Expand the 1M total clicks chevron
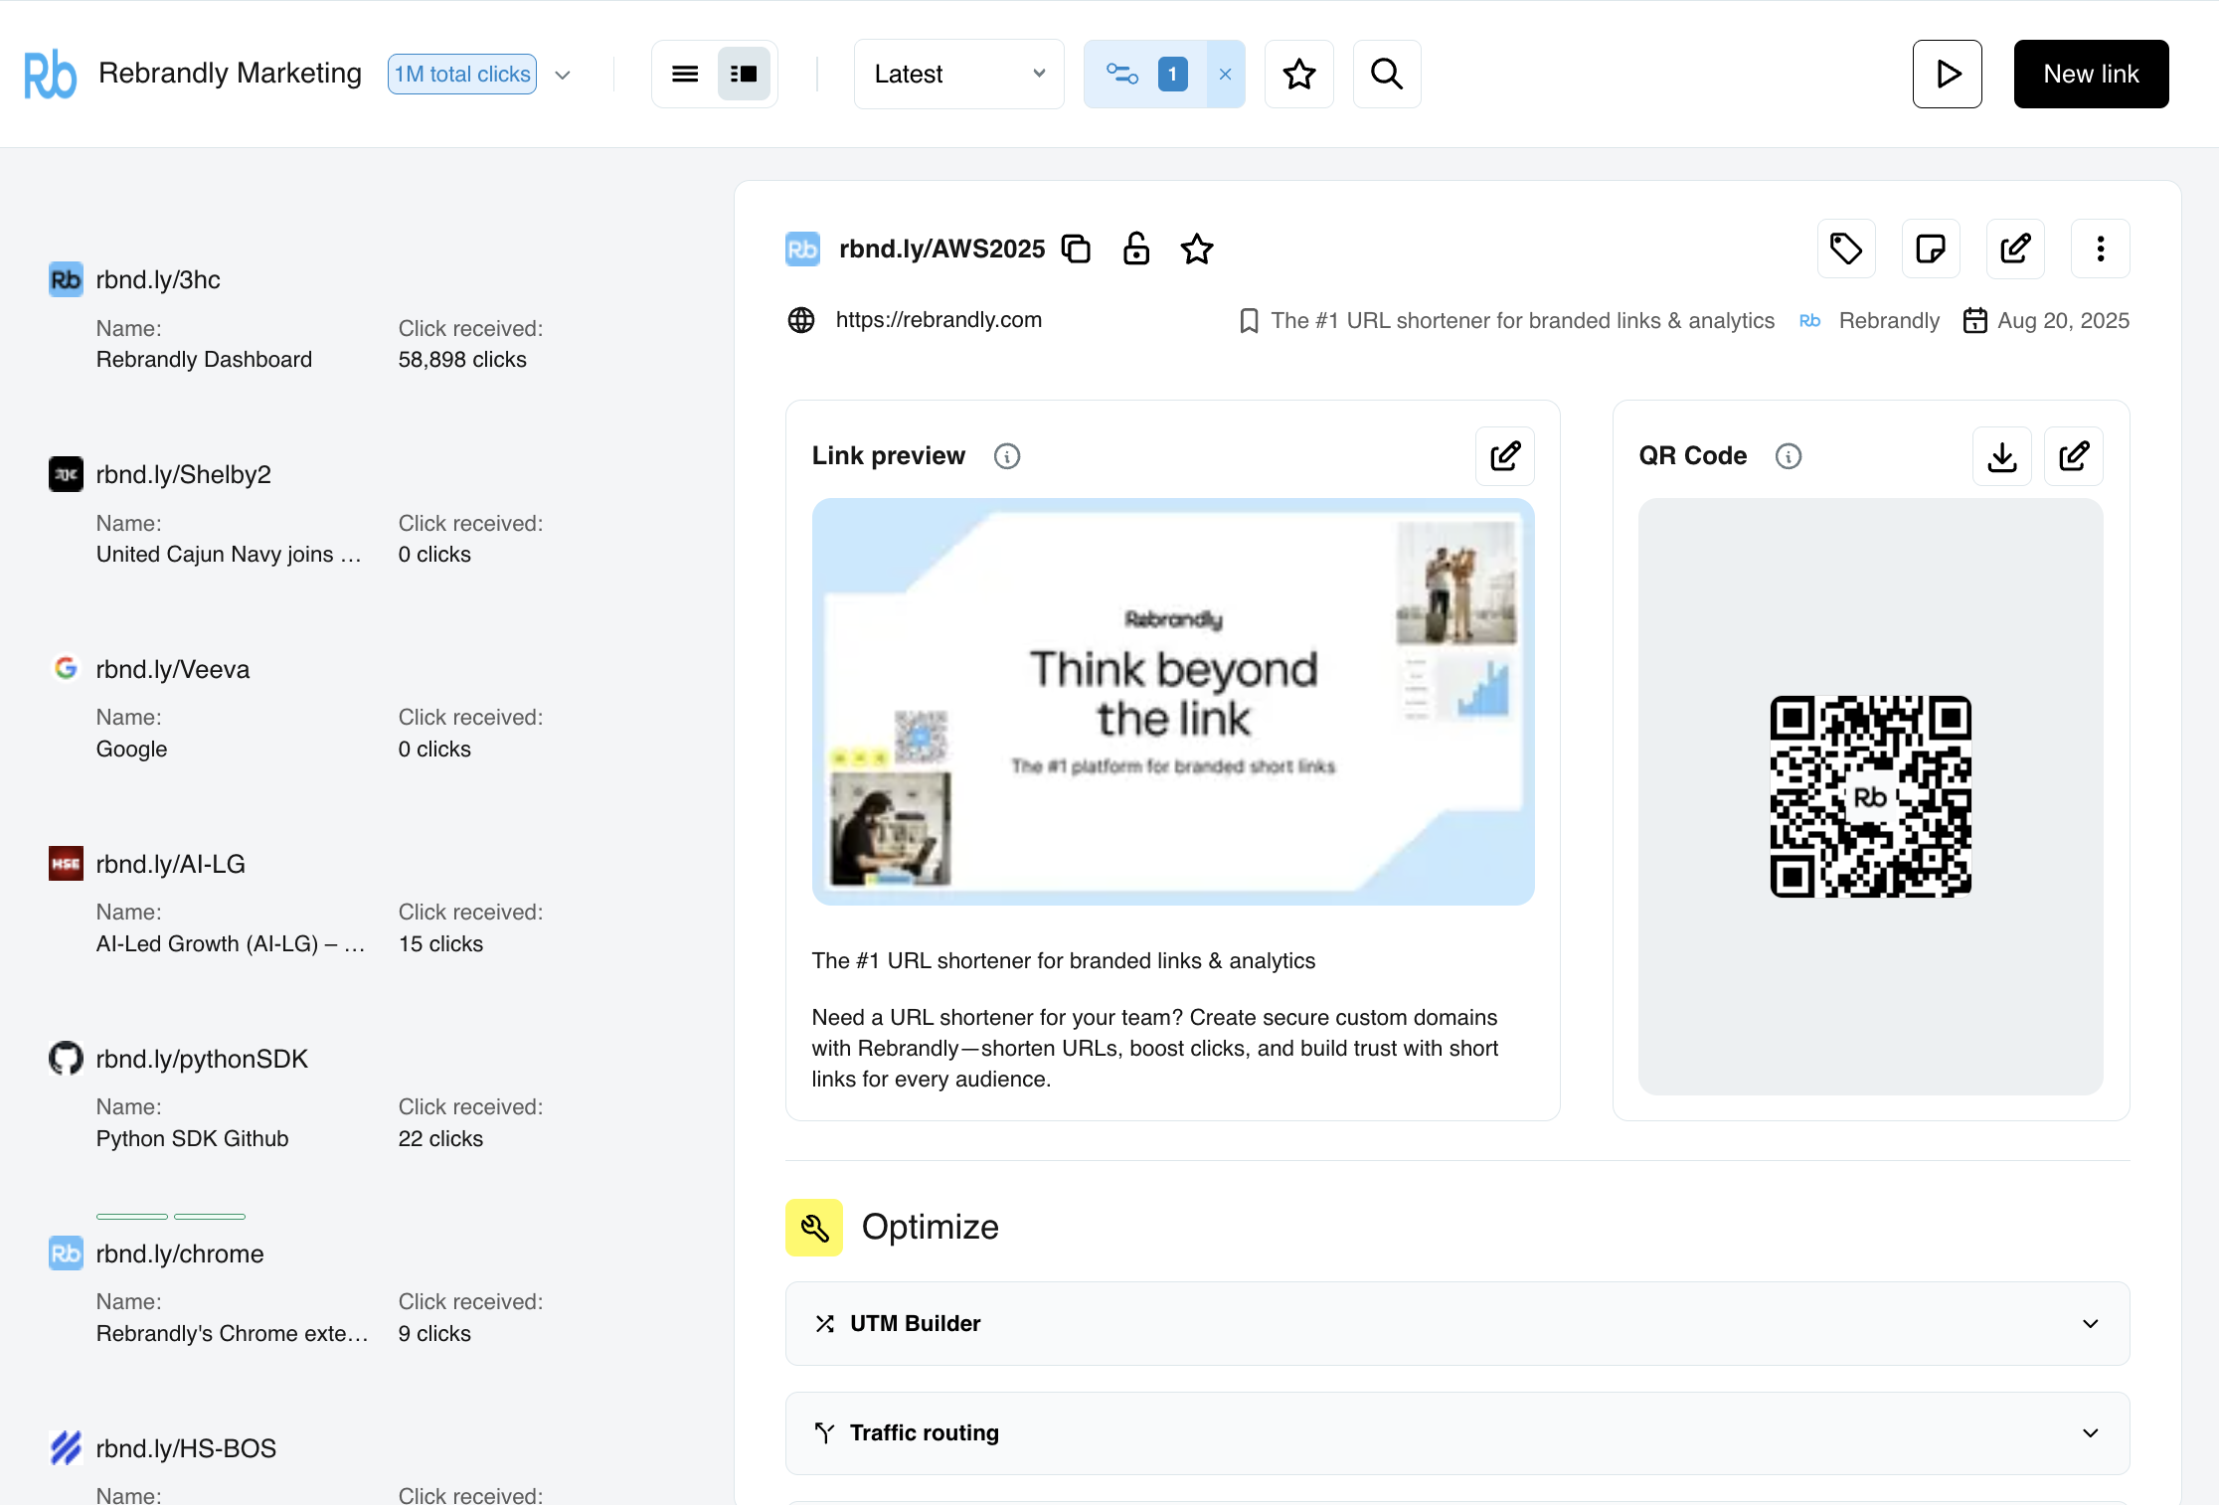Viewport: 2219px width, 1505px height. [x=563, y=75]
